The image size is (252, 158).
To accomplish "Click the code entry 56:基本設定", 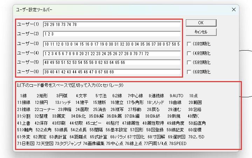I will tap(116, 130).
